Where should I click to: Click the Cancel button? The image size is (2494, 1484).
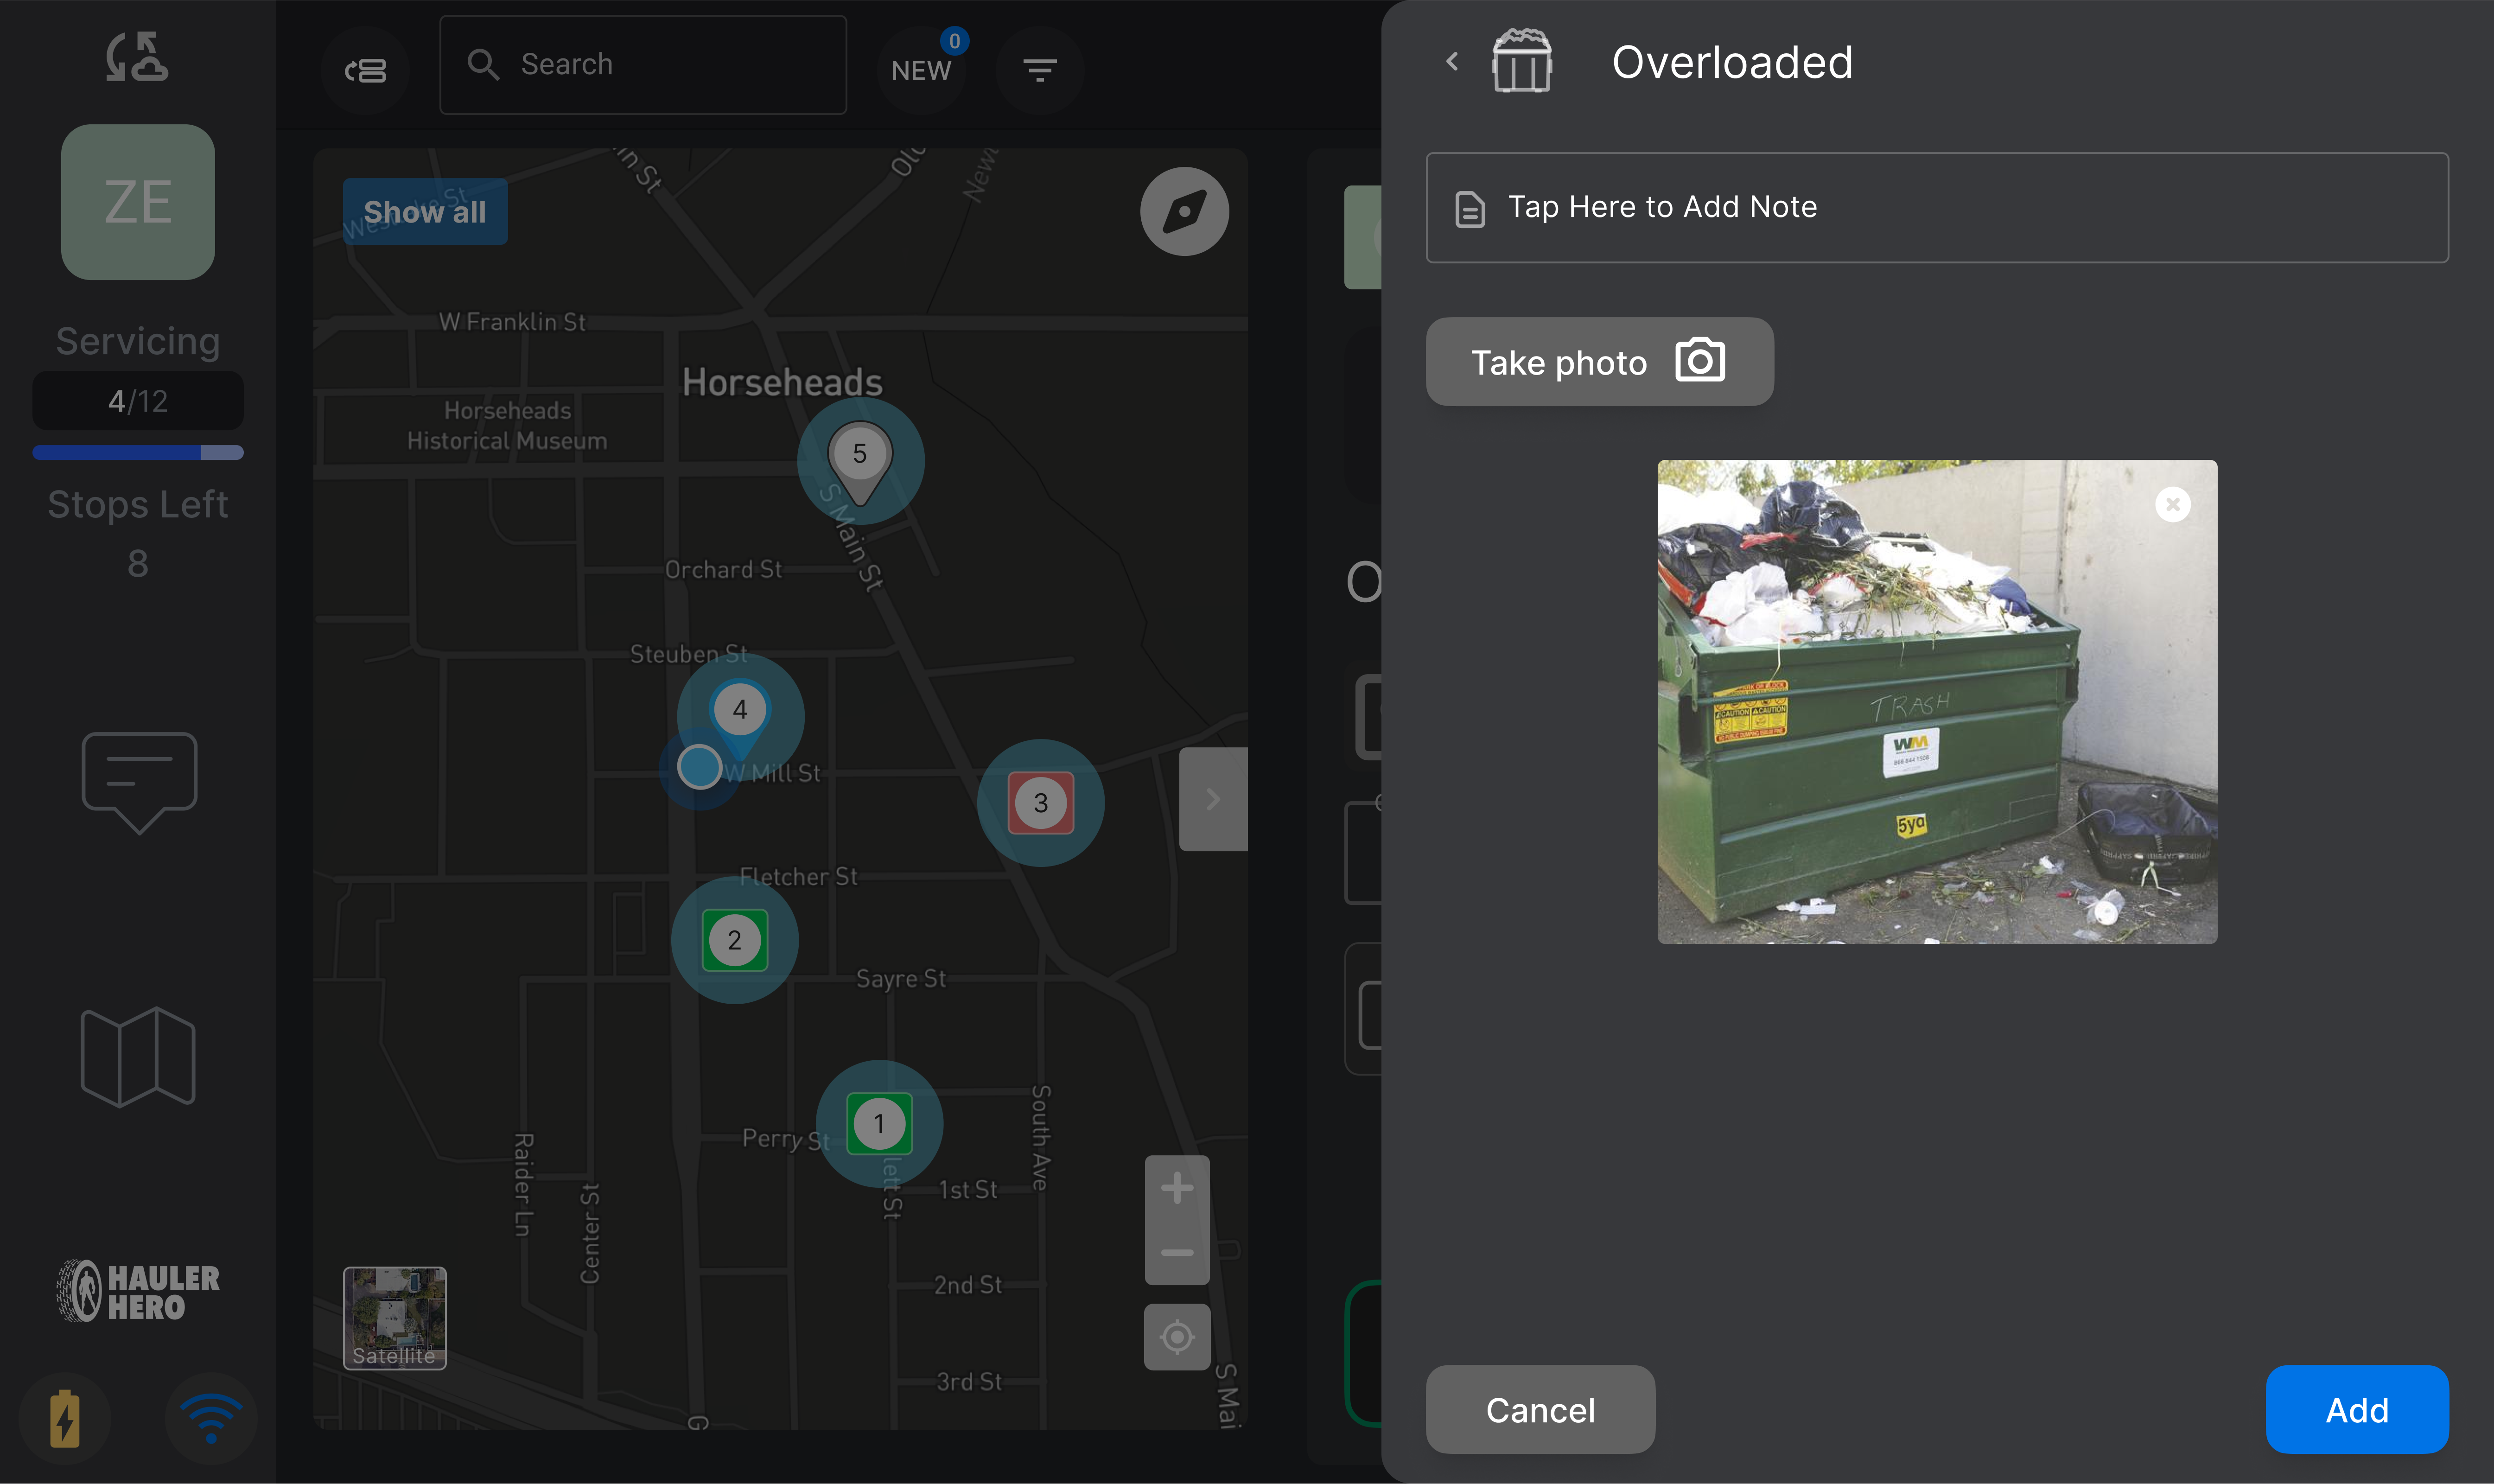coord(1540,1409)
